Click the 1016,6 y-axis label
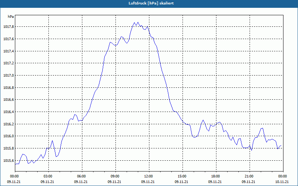This screenshot has width=298, height=186. [x=9, y=100]
